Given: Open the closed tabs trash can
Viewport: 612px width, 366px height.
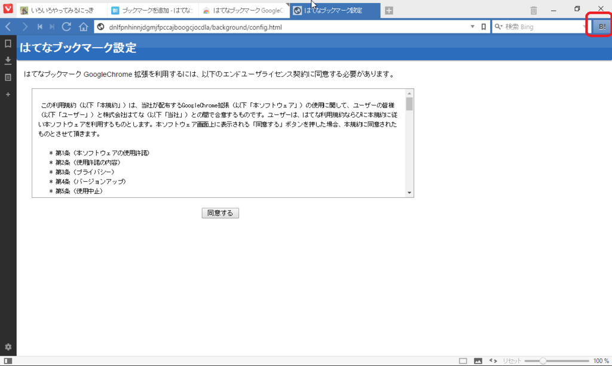Looking at the screenshot, I should coord(534,11).
